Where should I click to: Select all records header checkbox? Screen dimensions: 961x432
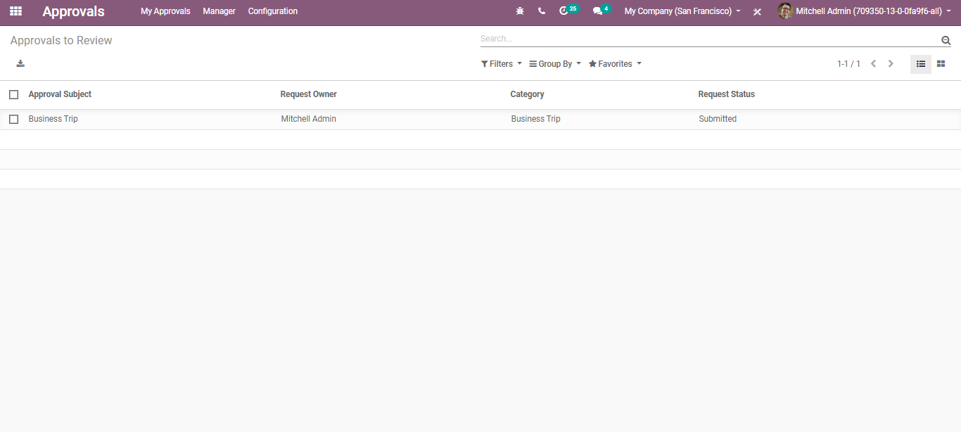tap(13, 94)
